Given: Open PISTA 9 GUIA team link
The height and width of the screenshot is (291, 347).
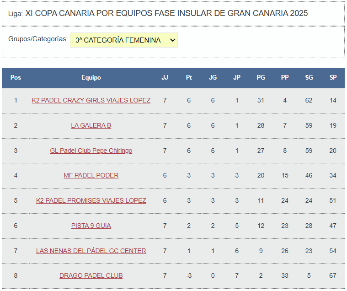Looking at the screenshot, I should (x=91, y=226).
